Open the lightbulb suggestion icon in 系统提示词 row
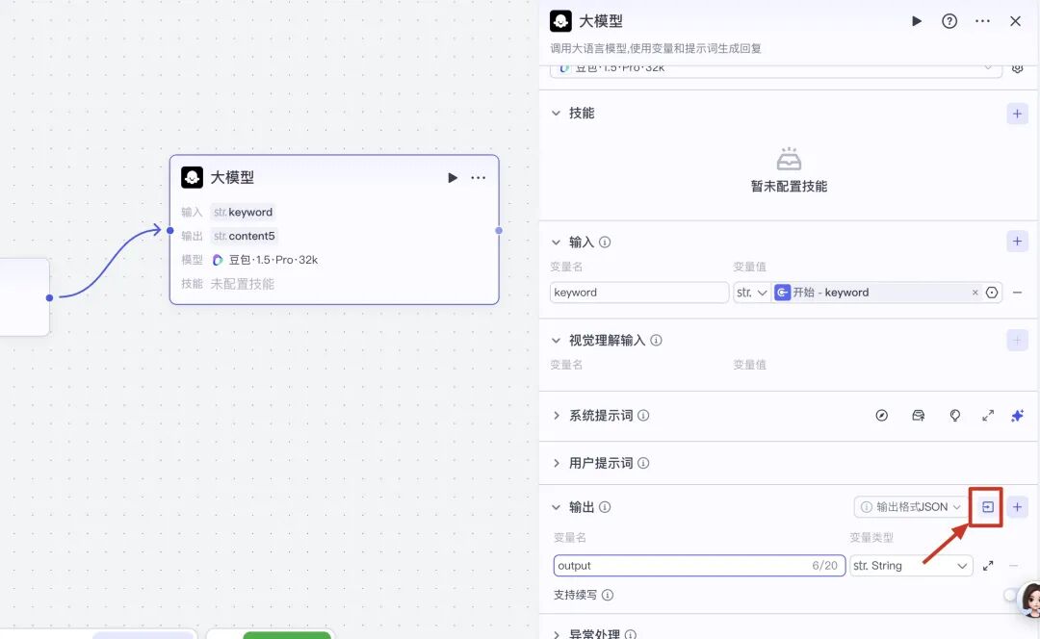Screen dimensions: 1040x639 click(954, 415)
